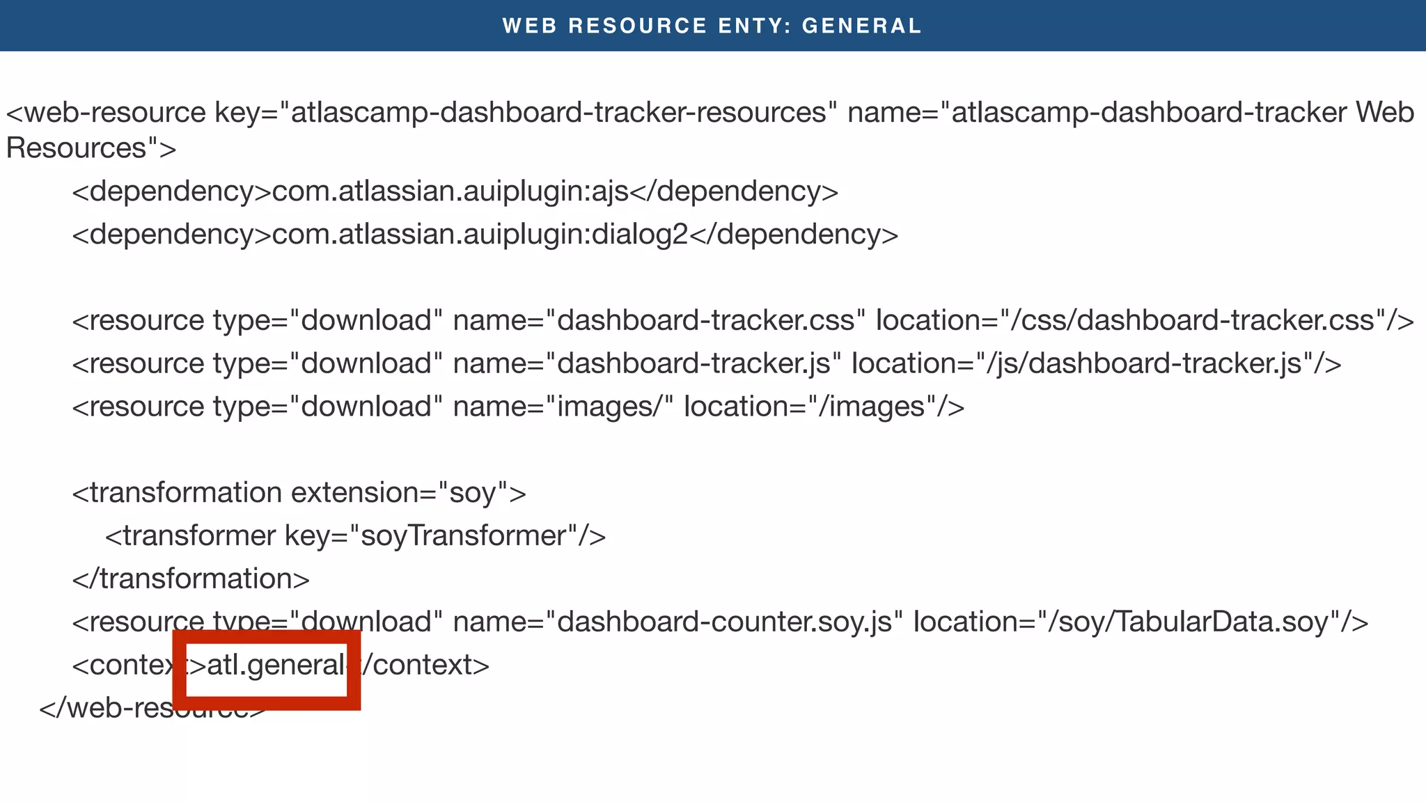Select the auiplugin:ajs dependency line
The width and height of the screenshot is (1426, 802).
(x=455, y=192)
